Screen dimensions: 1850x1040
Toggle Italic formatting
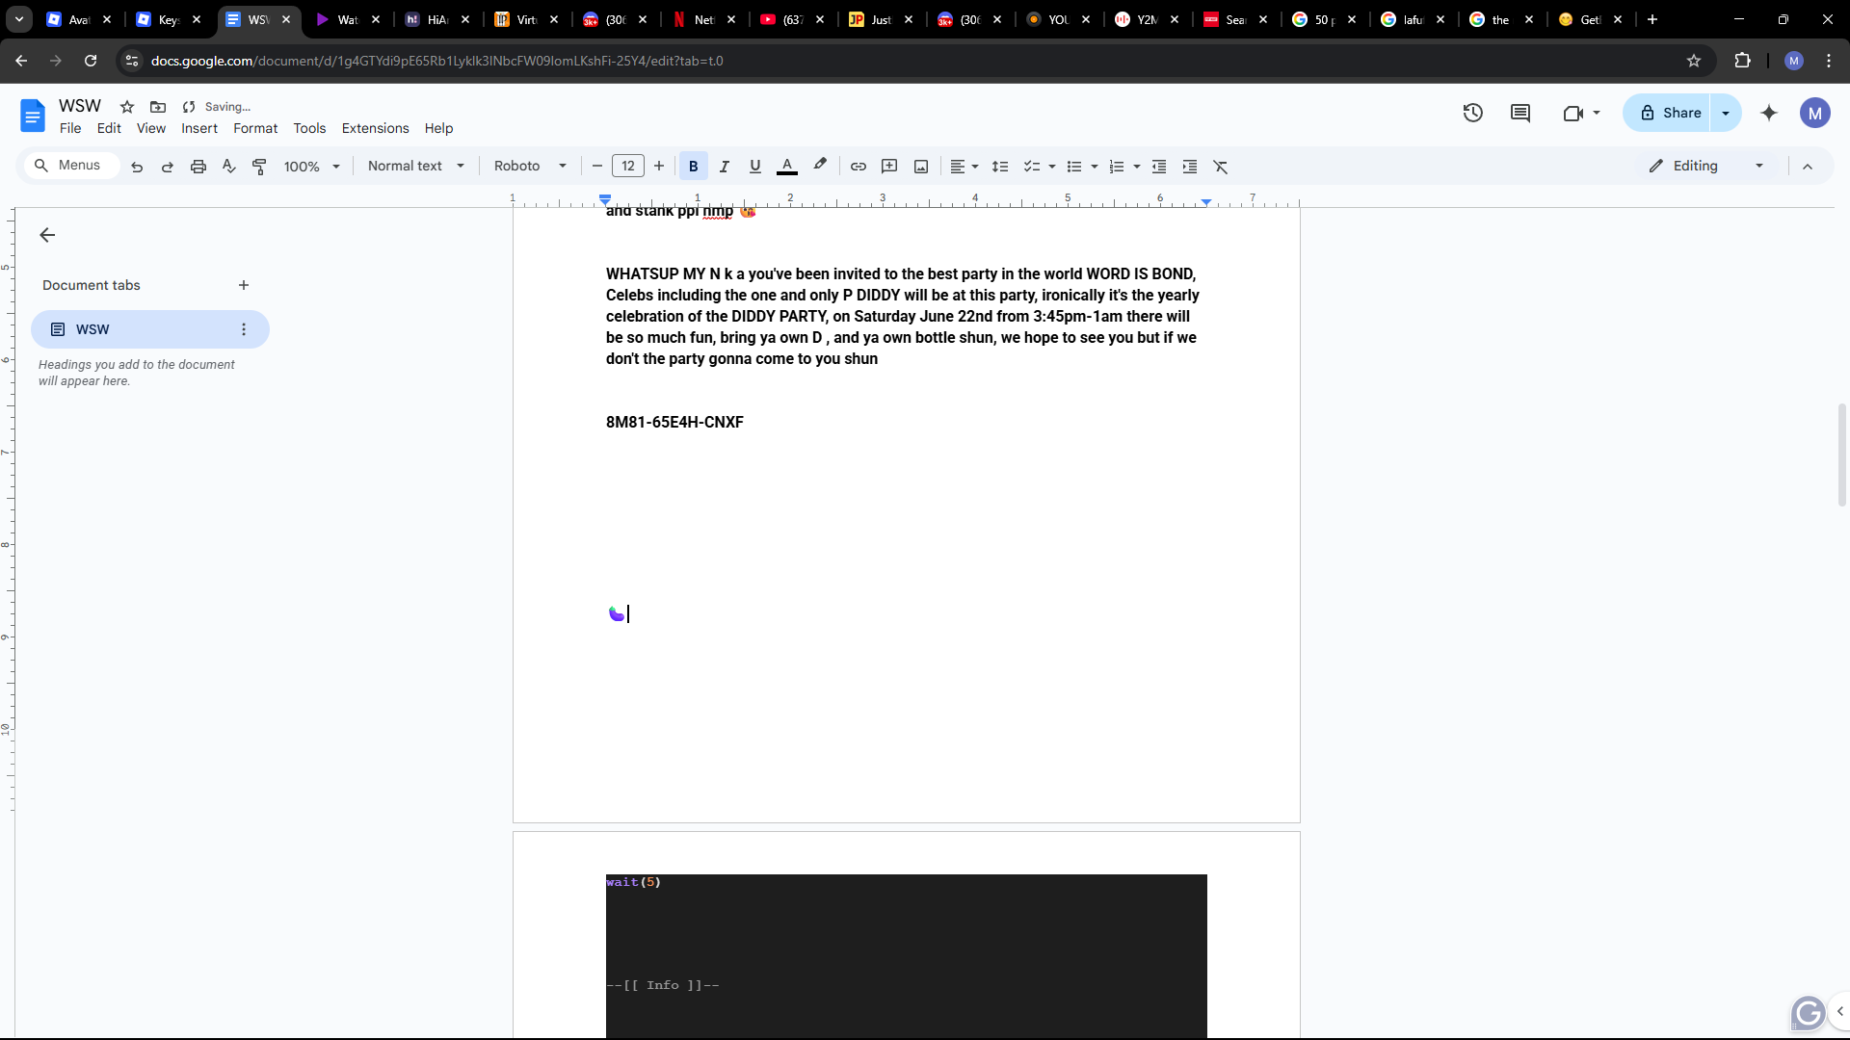[x=725, y=167]
